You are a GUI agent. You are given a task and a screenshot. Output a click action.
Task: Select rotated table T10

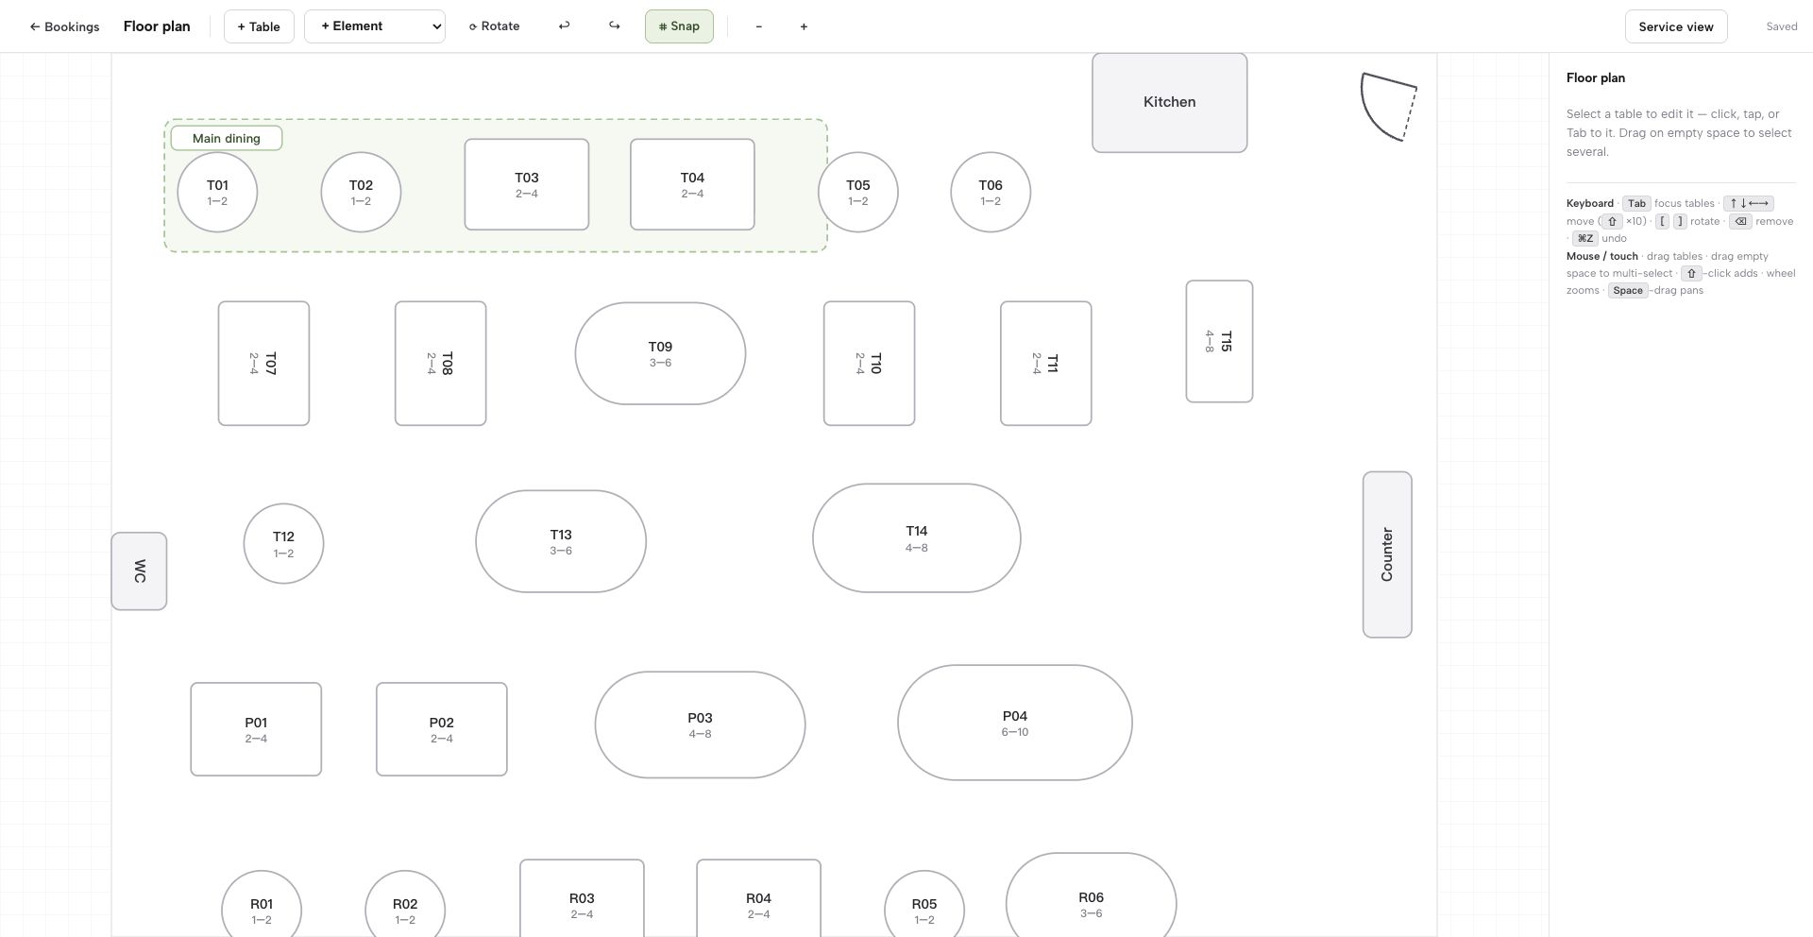point(869,364)
